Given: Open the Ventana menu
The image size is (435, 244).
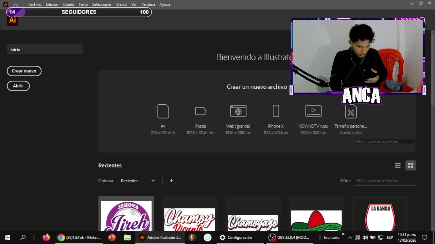Looking at the screenshot, I should coord(148,4).
